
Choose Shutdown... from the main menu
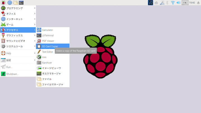tap(18, 74)
